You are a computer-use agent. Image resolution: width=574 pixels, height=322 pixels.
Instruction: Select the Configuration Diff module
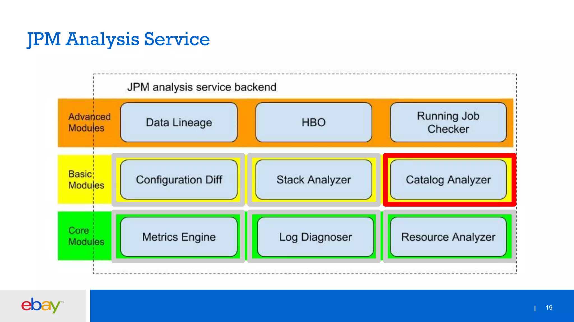179,180
